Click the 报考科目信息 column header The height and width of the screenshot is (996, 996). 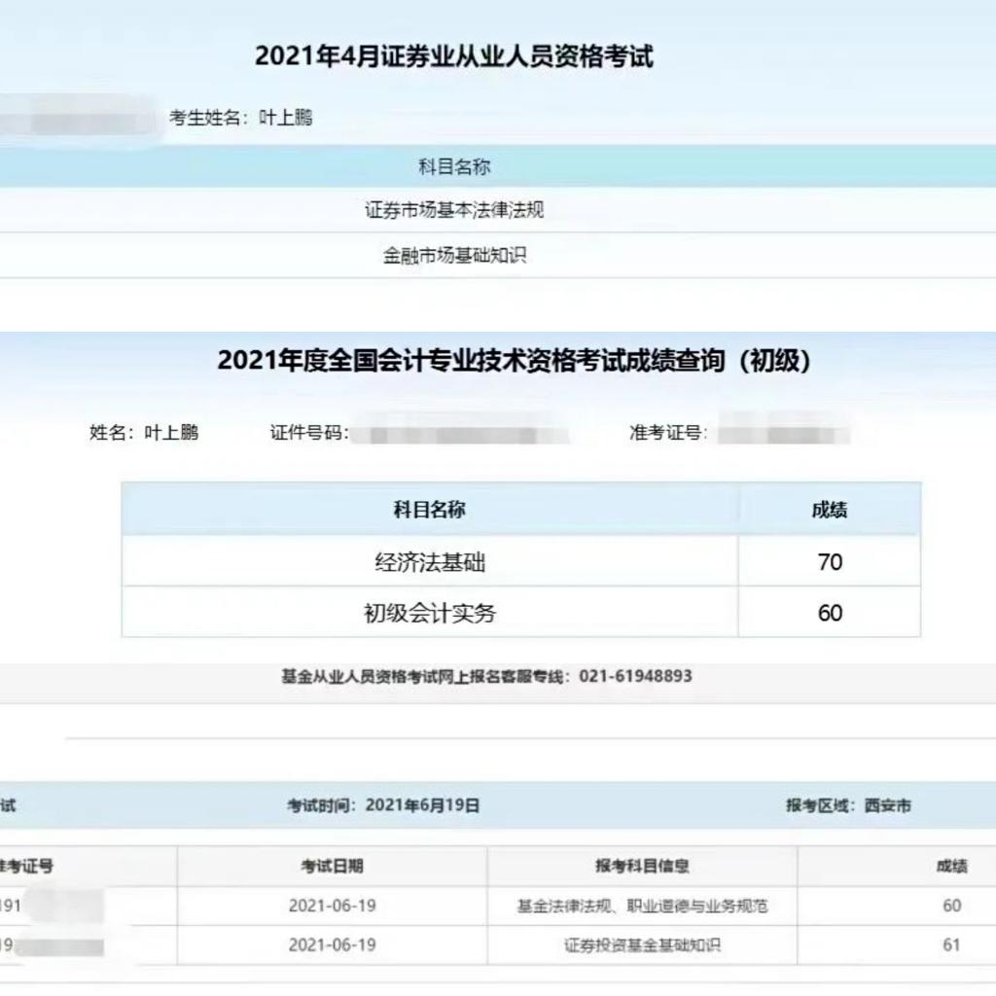click(642, 866)
